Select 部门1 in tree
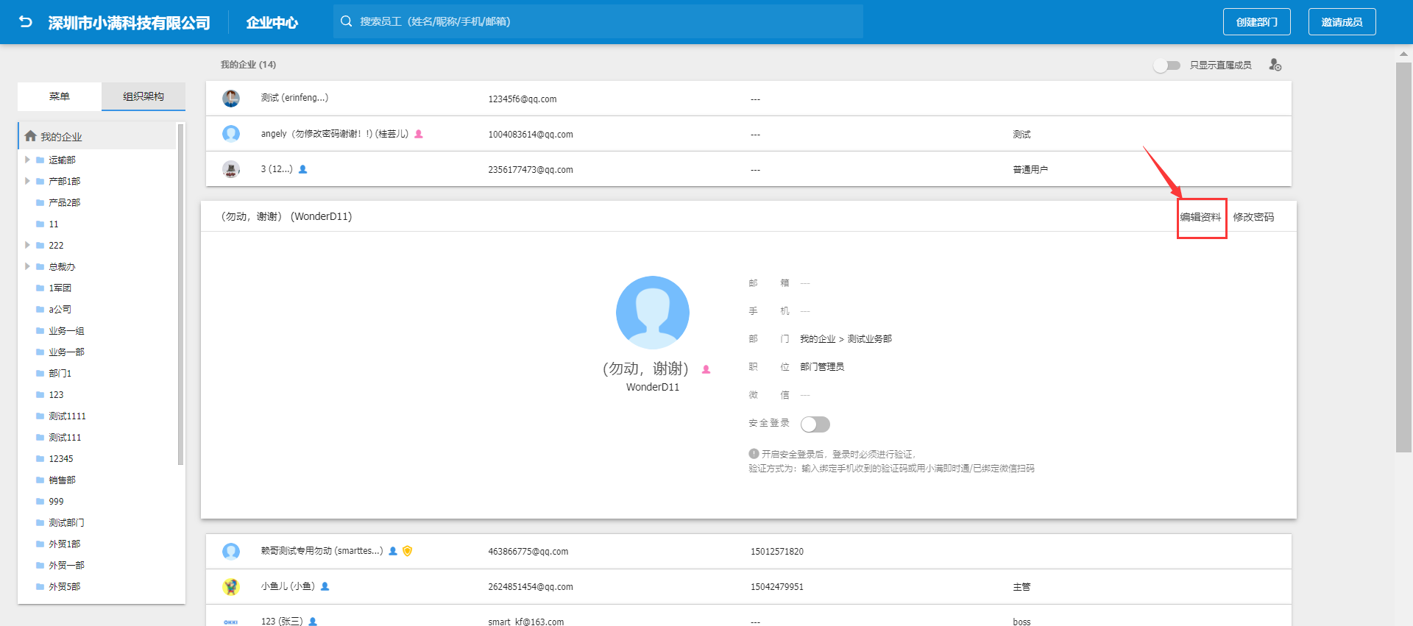This screenshot has width=1413, height=626. 60,373
